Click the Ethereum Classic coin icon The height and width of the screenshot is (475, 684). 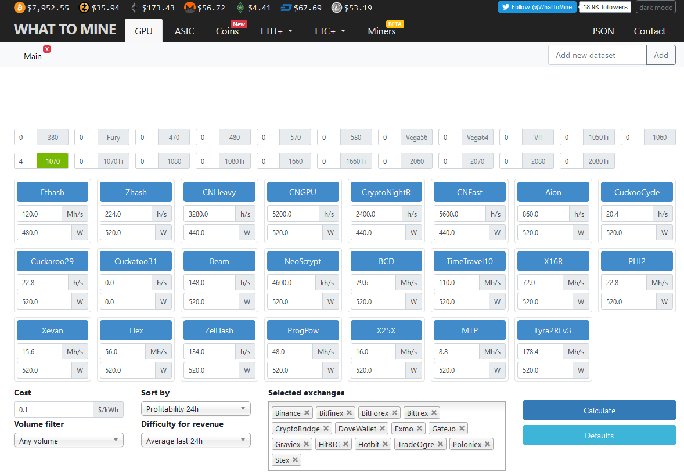click(x=240, y=8)
